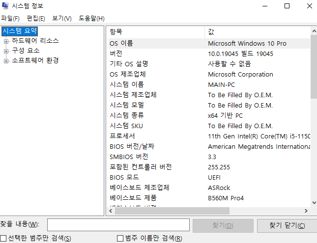Click value MAIN-PC

(x=221, y=84)
